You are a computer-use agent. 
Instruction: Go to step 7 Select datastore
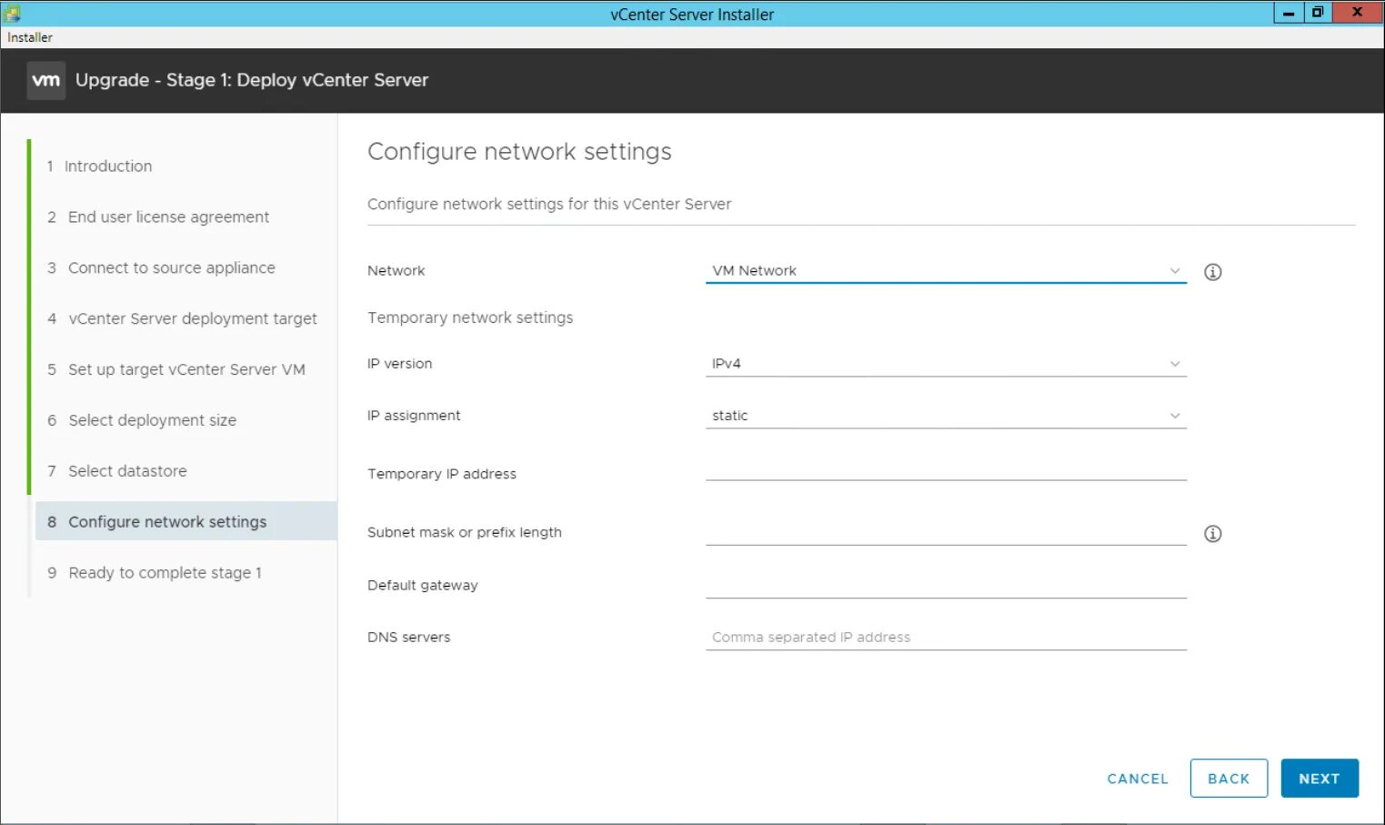(x=117, y=472)
